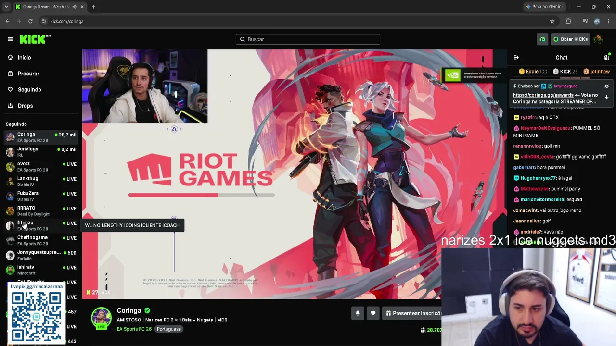Screen dimensions: 616x346
Task: Hide the pinned chat message
Action: coord(606,86)
